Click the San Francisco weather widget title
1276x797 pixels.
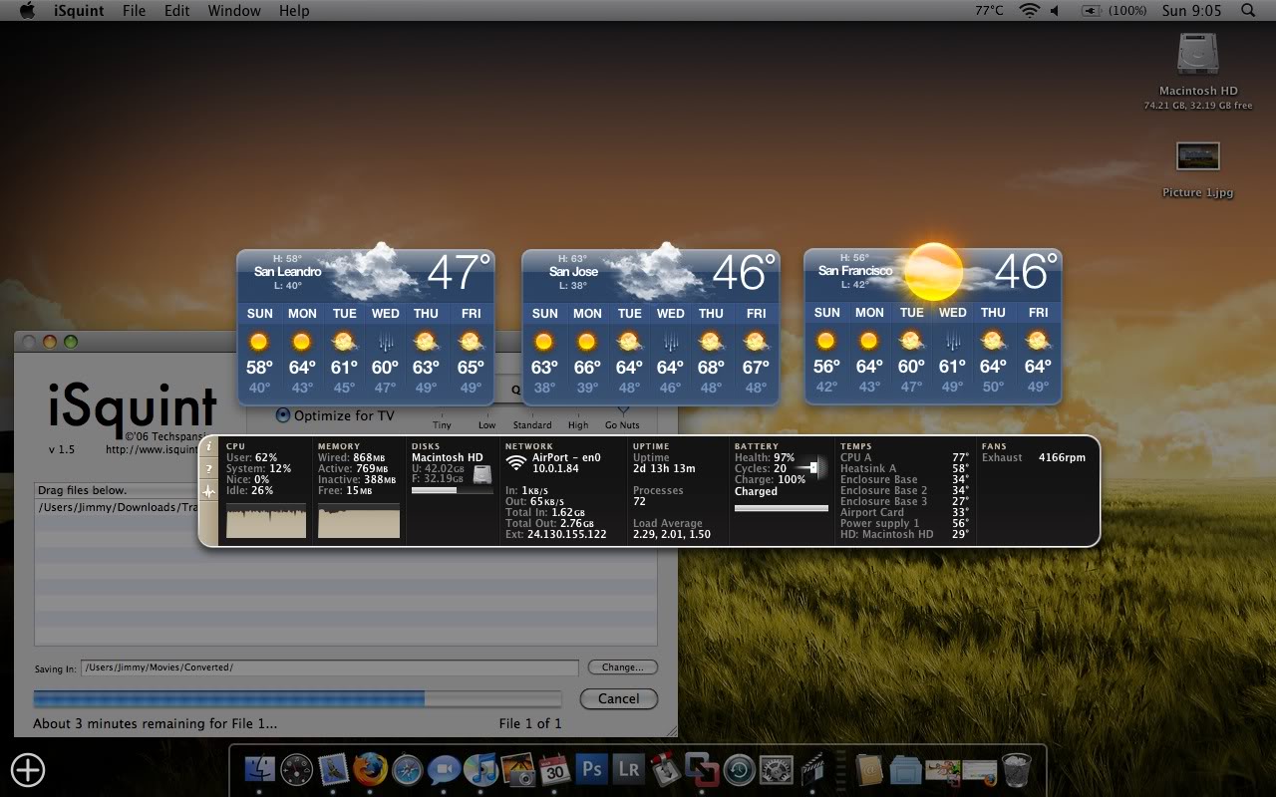[x=855, y=271]
